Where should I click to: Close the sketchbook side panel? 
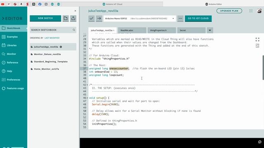click(x=75, y=11)
